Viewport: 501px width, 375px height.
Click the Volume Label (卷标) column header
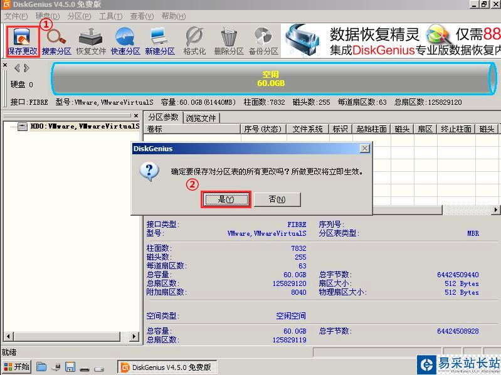(x=192, y=129)
